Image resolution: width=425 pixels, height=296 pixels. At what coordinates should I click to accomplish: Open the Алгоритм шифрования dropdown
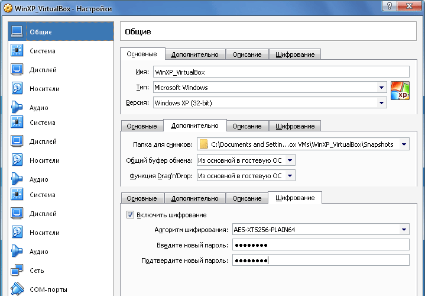click(x=320, y=230)
